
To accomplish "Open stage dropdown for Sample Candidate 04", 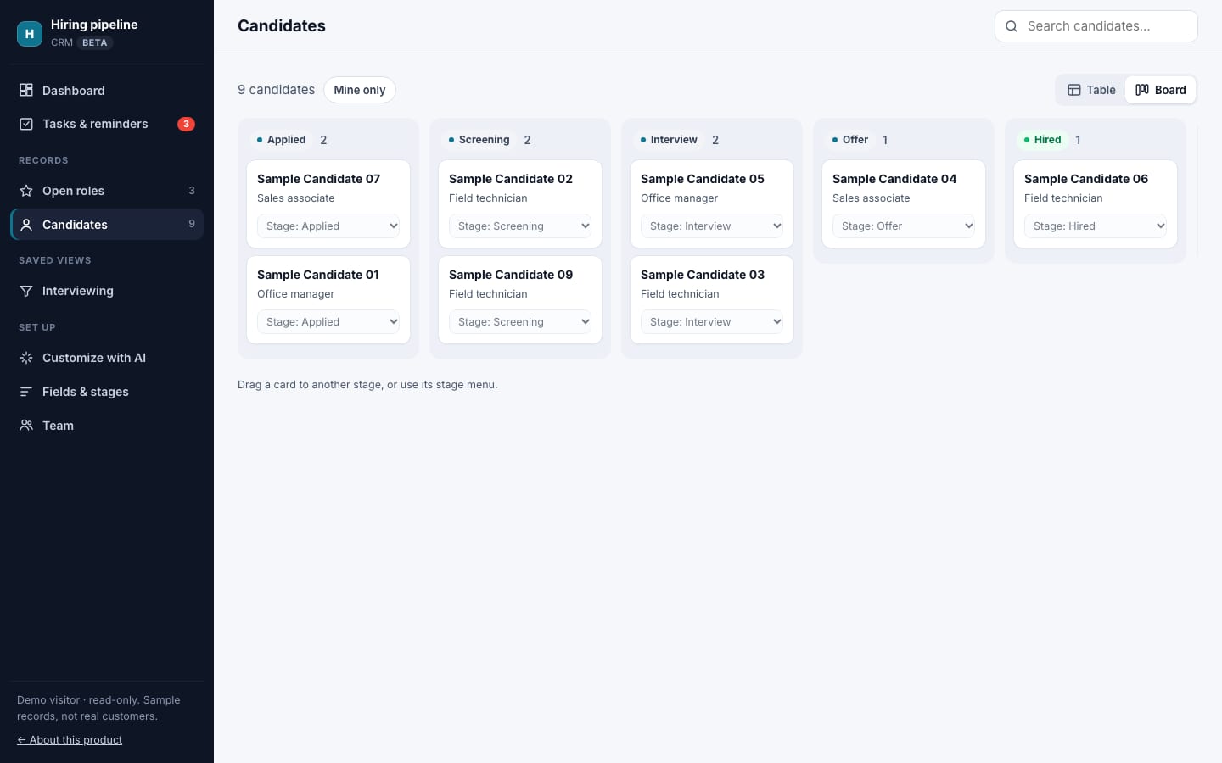I will [904, 226].
